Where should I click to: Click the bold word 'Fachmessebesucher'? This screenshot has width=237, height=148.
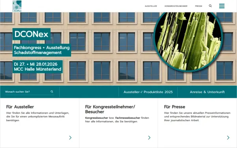[x=128, y=118]
